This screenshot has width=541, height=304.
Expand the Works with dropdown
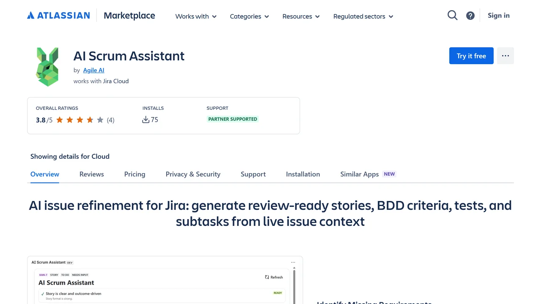[x=196, y=16]
